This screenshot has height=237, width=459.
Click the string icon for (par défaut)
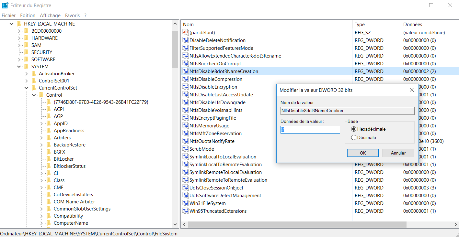tap(186, 33)
